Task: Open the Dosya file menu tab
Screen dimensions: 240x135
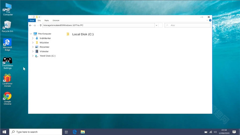Action: click(32, 20)
